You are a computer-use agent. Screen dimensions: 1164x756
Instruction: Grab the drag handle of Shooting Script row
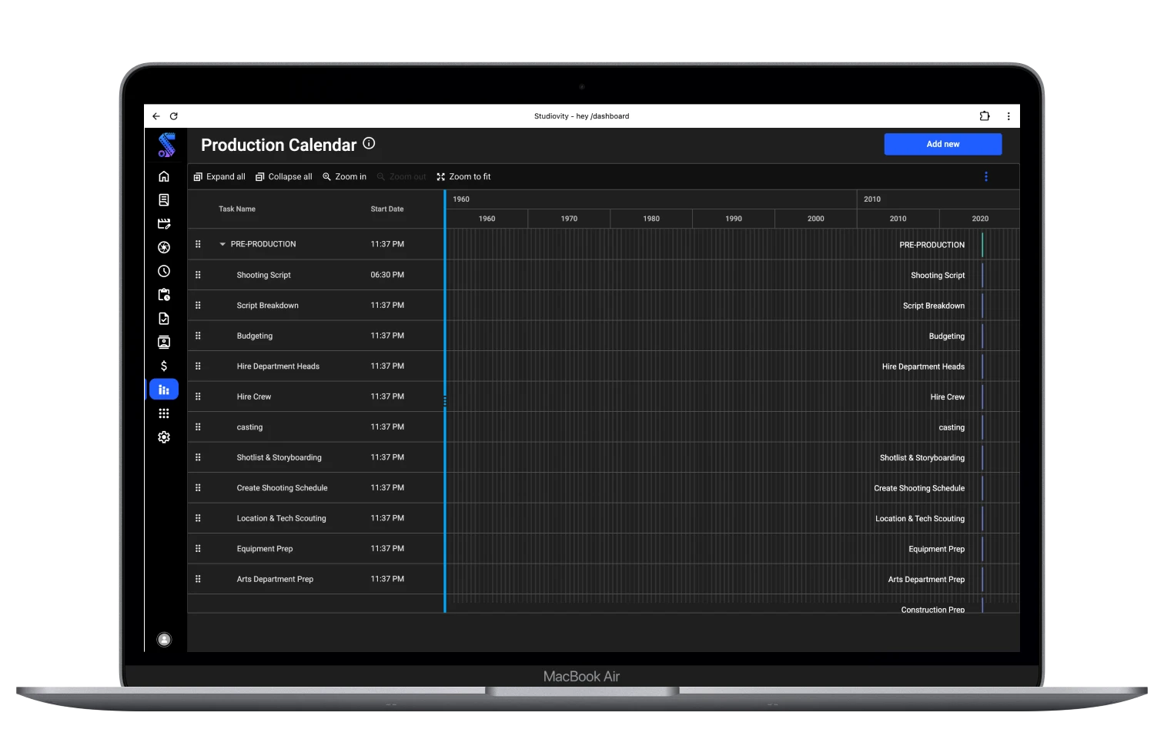[198, 275]
